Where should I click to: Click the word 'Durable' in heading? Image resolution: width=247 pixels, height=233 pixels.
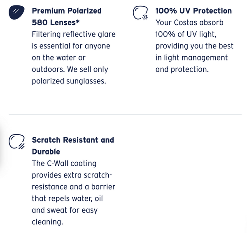[46, 152]
